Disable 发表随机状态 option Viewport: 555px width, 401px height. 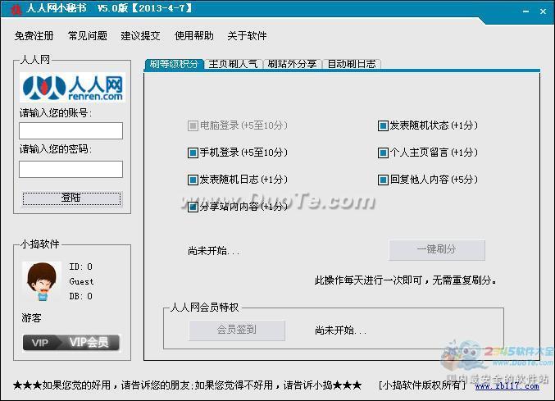(x=383, y=125)
